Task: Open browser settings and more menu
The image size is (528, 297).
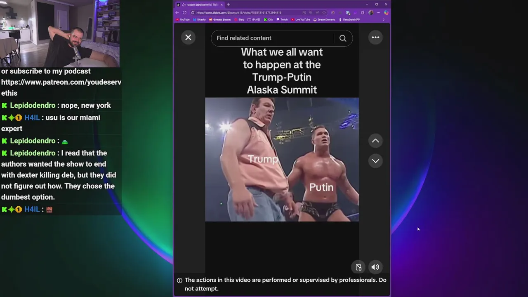Action: coord(378,12)
